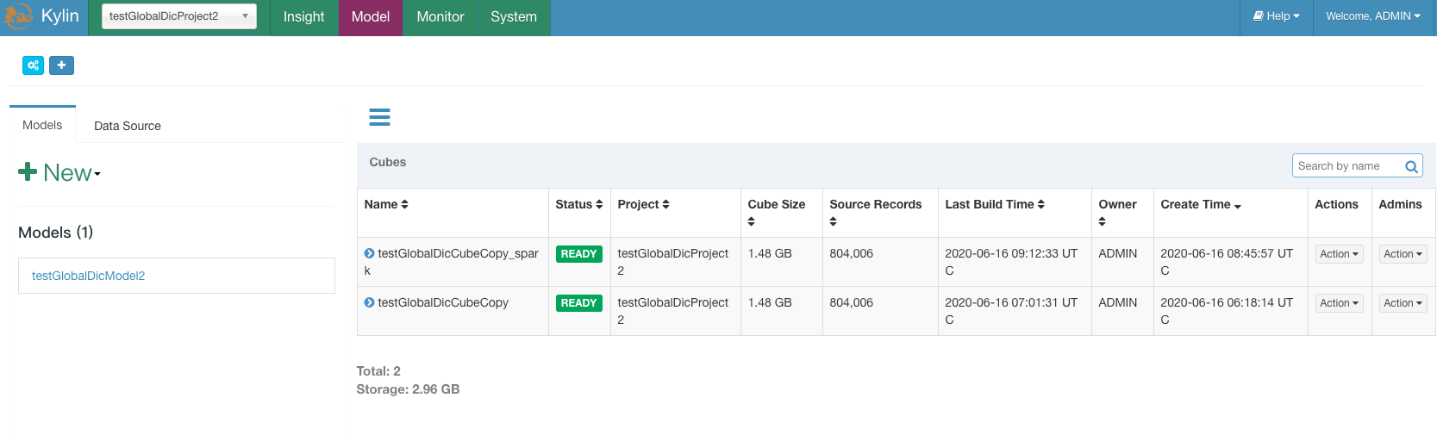Open the testGlobalDicModel2 model link
Viewport: 1437px width, 435px height.
tap(88, 276)
